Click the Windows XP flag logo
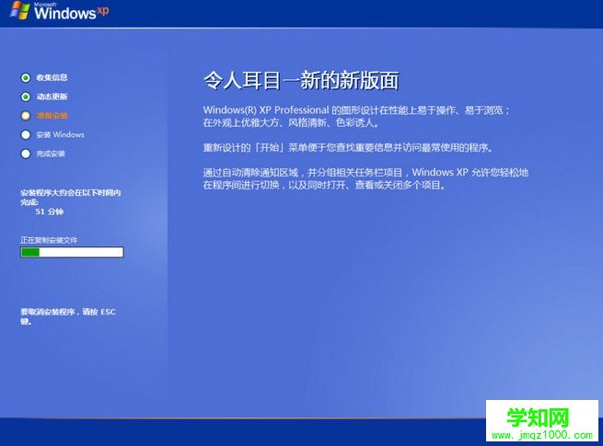Viewport: 603px width, 446px height. (20, 11)
